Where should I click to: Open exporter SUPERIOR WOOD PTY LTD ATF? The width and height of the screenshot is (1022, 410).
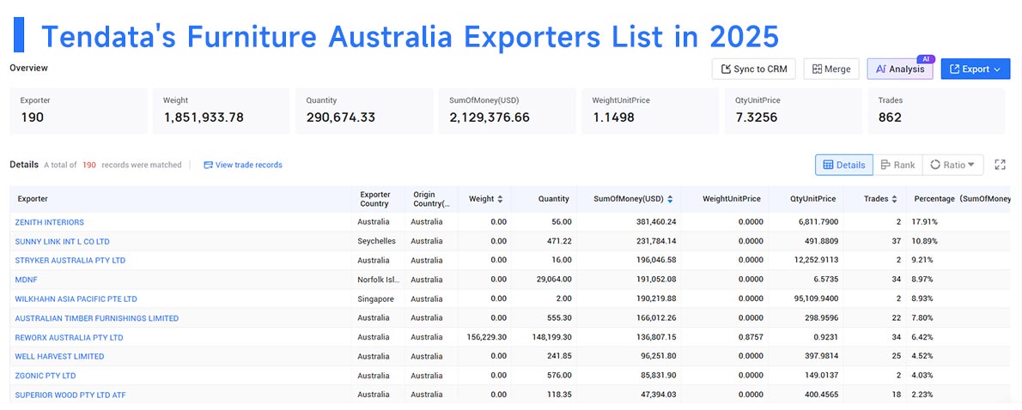[70, 395]
